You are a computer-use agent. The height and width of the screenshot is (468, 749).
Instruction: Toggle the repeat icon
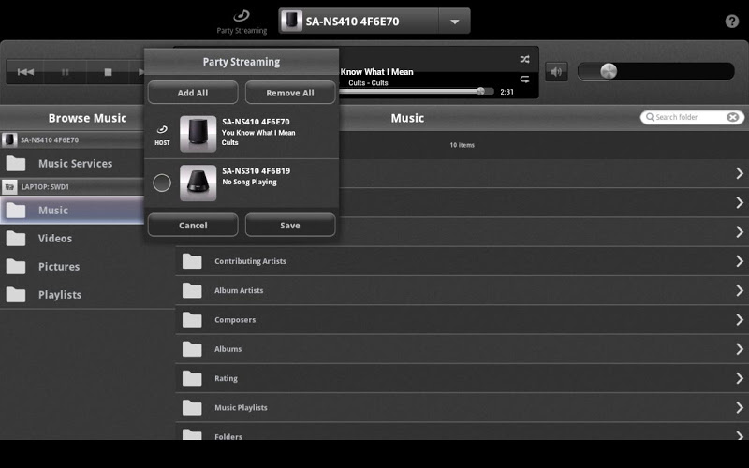click(x=524, y=80)
